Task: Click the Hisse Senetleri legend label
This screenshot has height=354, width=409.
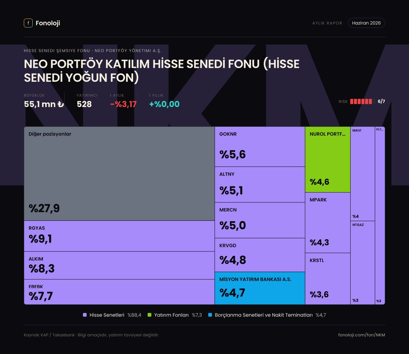Action: click(107, 315)
